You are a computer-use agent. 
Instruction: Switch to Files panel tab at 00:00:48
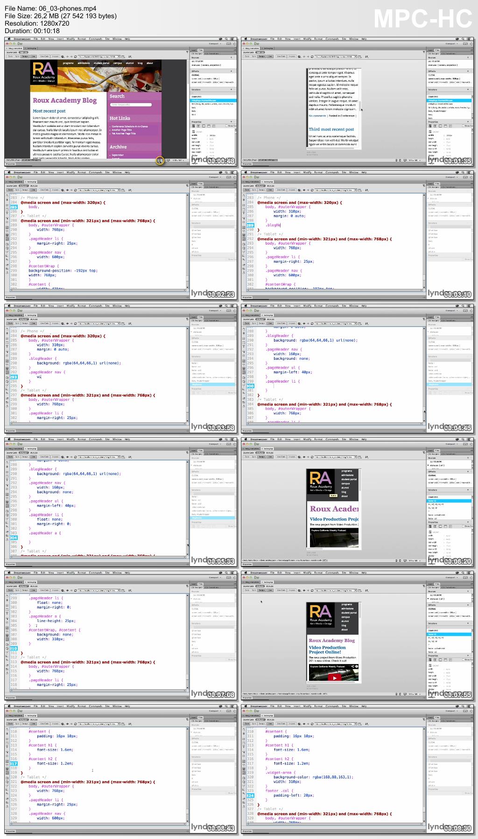pos(201,50)
